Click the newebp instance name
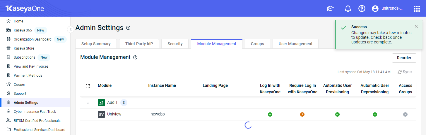This screenshot has width=426, height=135. pos(158,114)
